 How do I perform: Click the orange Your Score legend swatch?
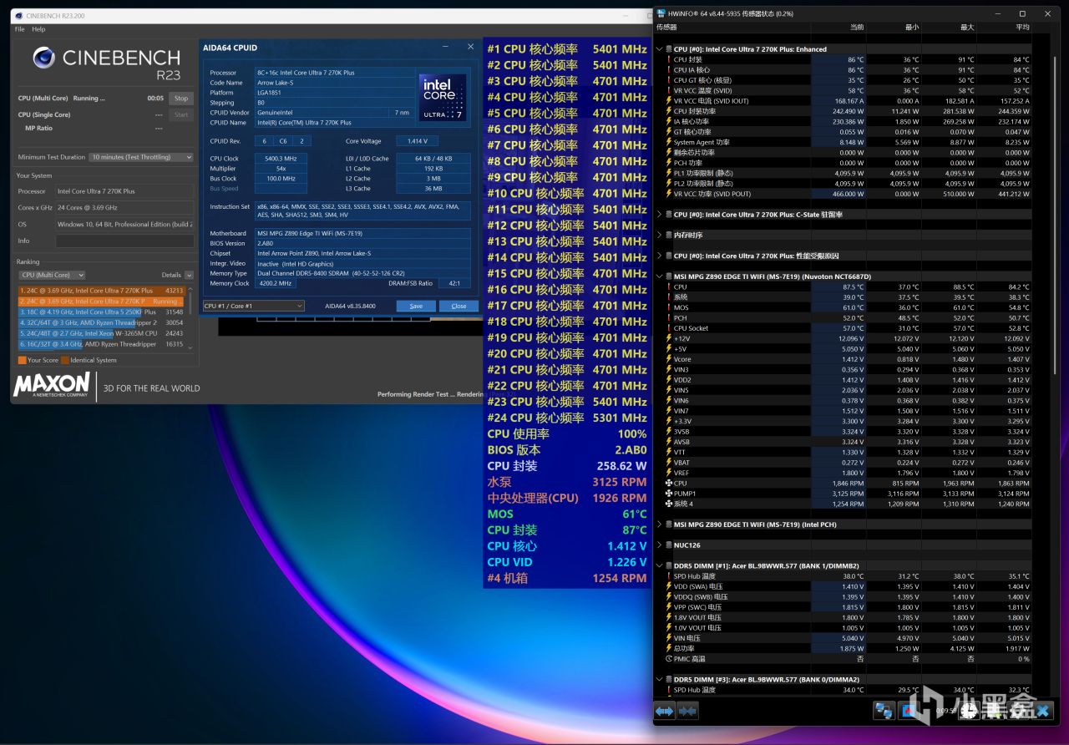(x=22, y=360)
